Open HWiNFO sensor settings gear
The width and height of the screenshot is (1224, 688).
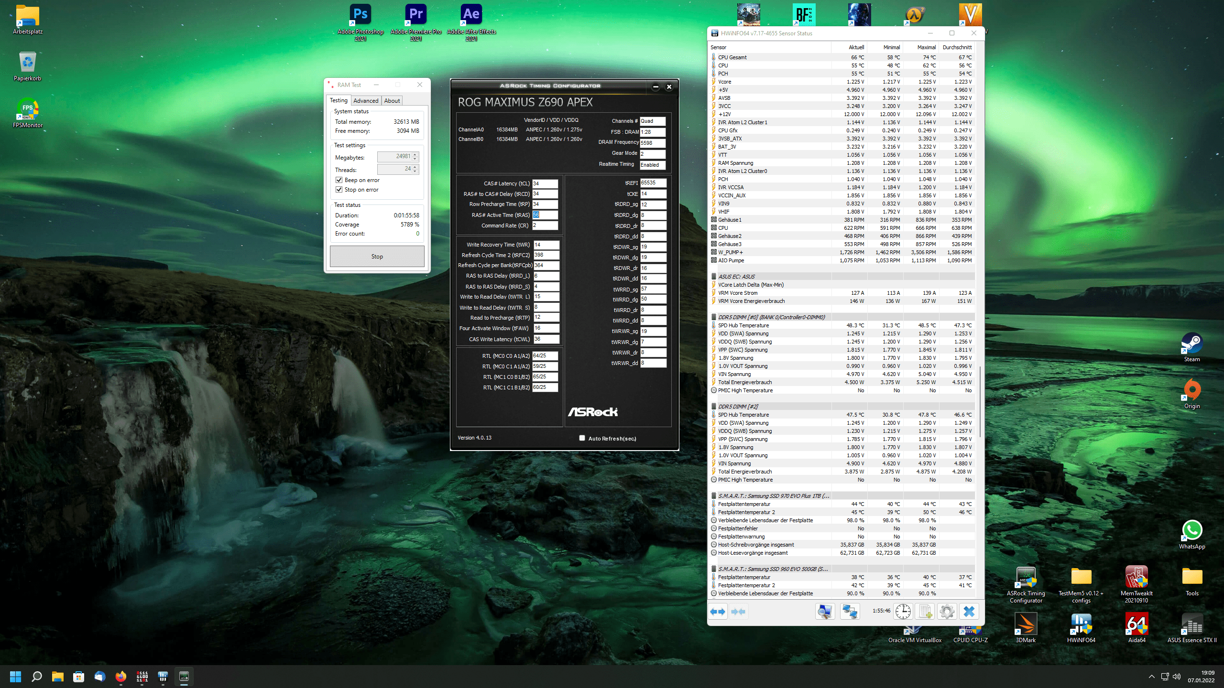tap(947, 612)
